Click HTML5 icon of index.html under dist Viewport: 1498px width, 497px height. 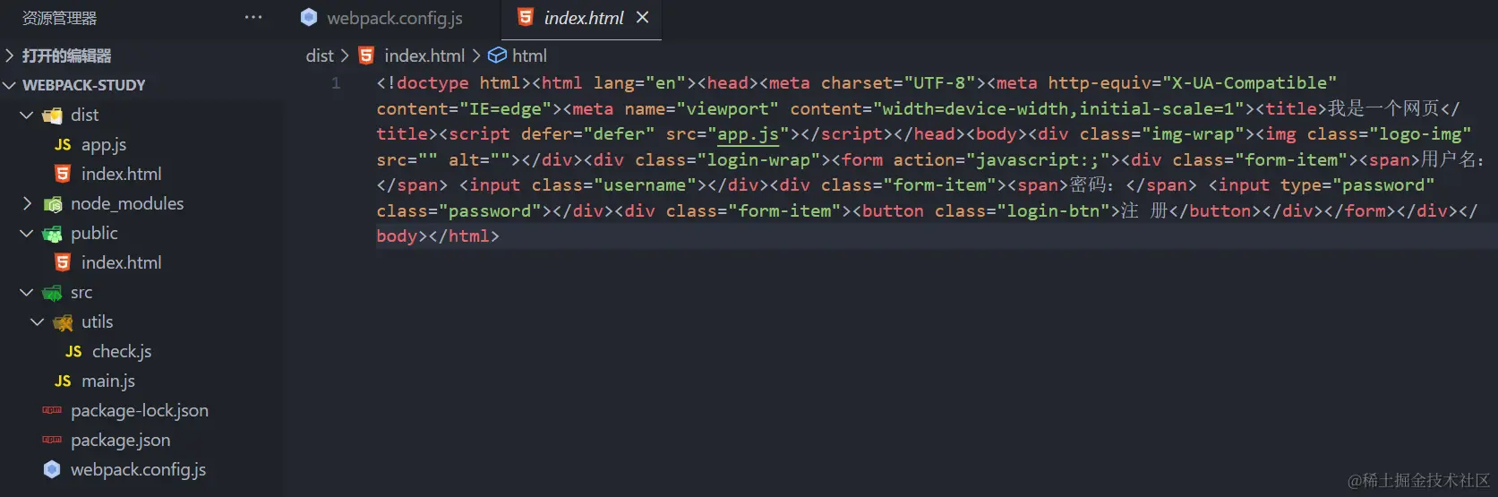click(x=63, y=174)
